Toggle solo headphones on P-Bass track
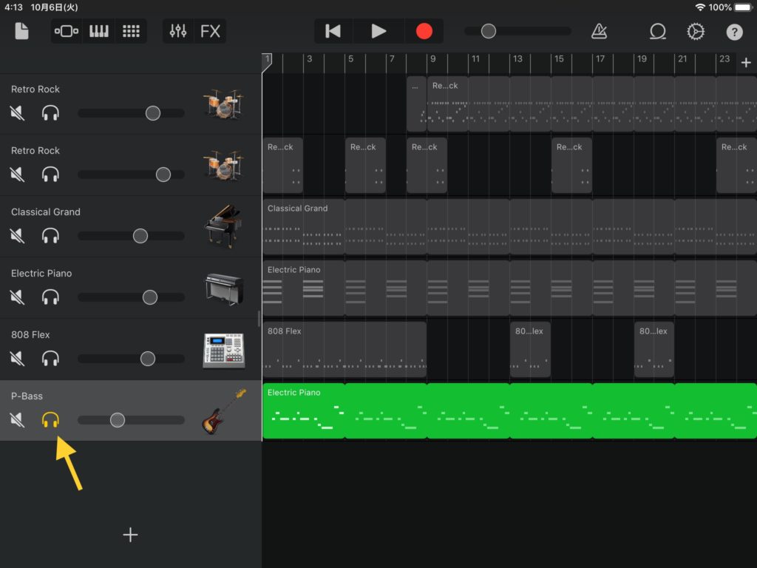Viewport: 757px width, 568px height. coord(50,420)
